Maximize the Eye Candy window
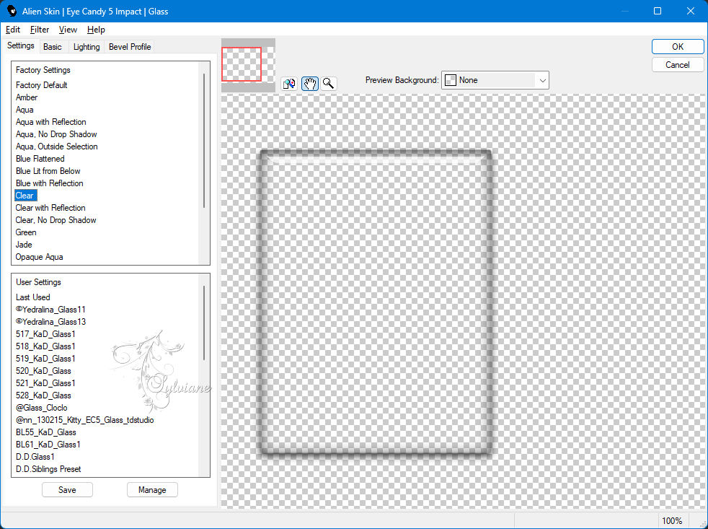Image resolution: width=708 pixels, height=529 pixels. (x=658, y=11)
